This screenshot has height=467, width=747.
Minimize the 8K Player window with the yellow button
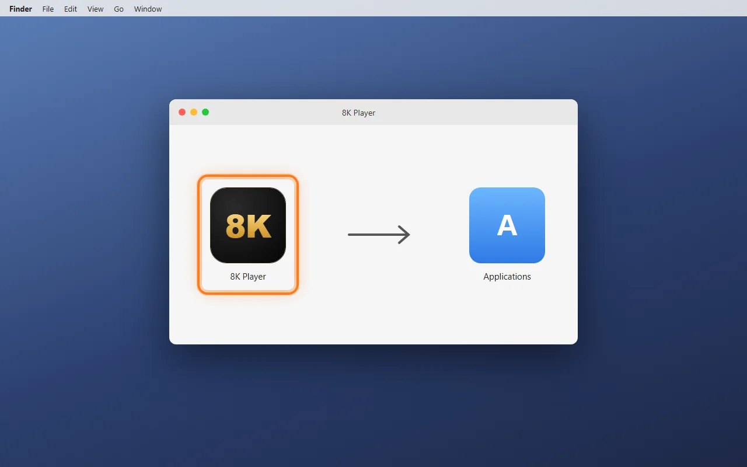point(194,112)
